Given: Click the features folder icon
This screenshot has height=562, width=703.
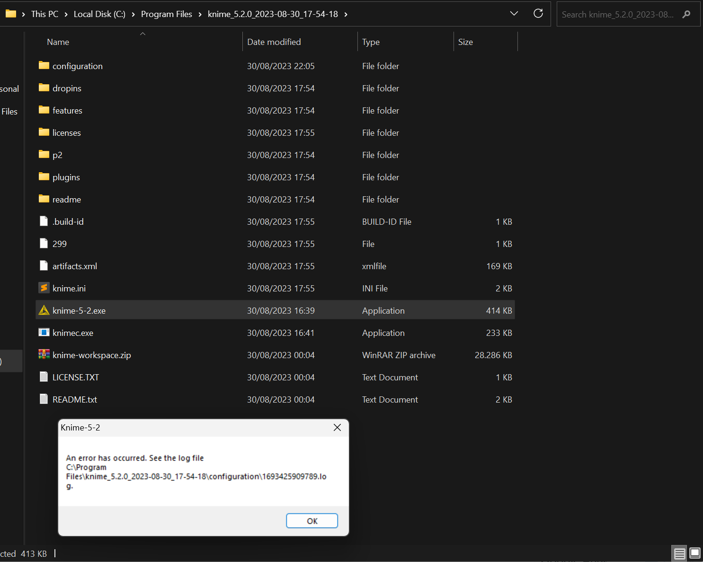Looking at the screenshot, I should 44,110.
